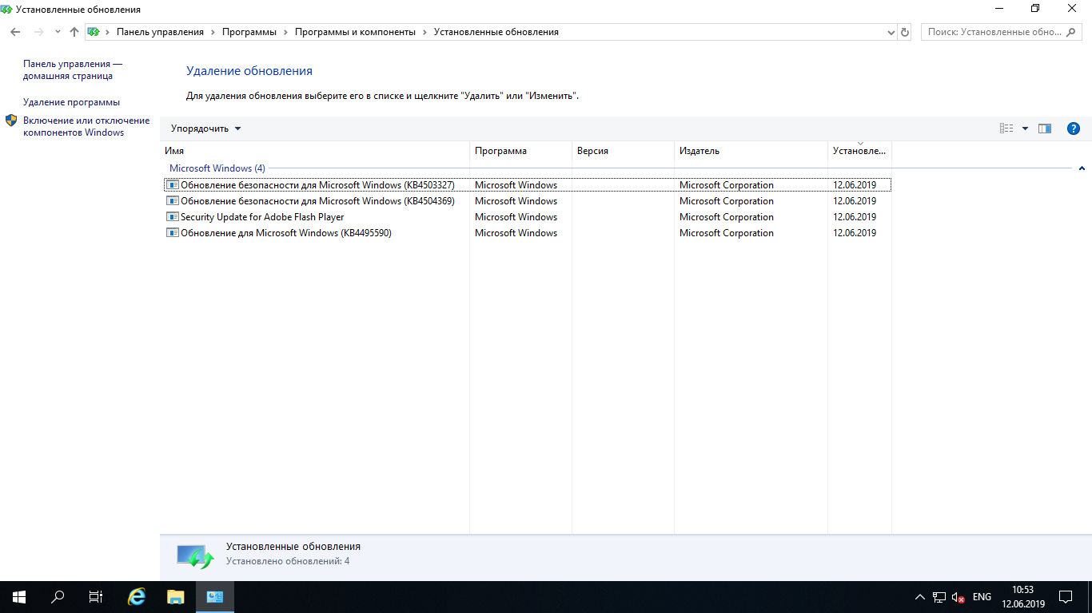
Task: Expand chevron after 'Программы и компоненты' breadcrumb
Action: (425, 32)
